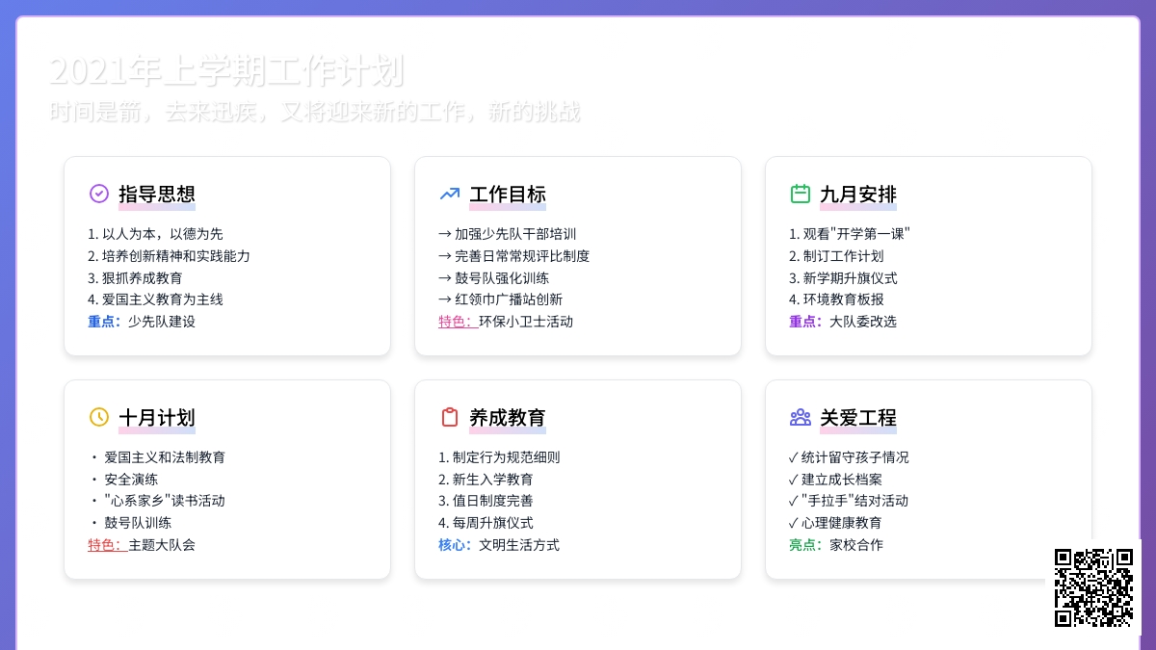Click the QR code image
1156x650 pixels.
pos(1093,587)
